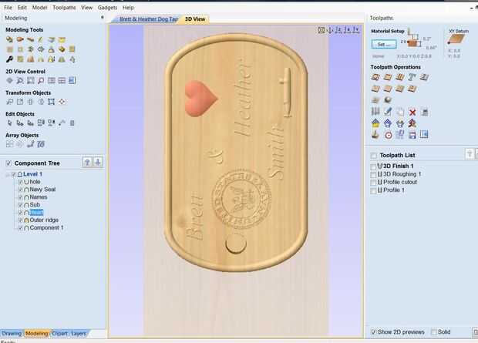Click the wrench icon in Modeling Tools
This screenshot has width=478, height=343.
(9, 59)
